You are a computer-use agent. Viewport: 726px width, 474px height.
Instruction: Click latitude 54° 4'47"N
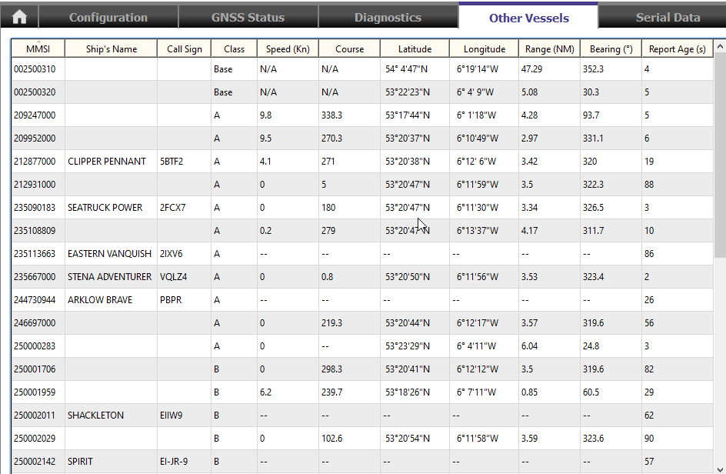(407, 69)
